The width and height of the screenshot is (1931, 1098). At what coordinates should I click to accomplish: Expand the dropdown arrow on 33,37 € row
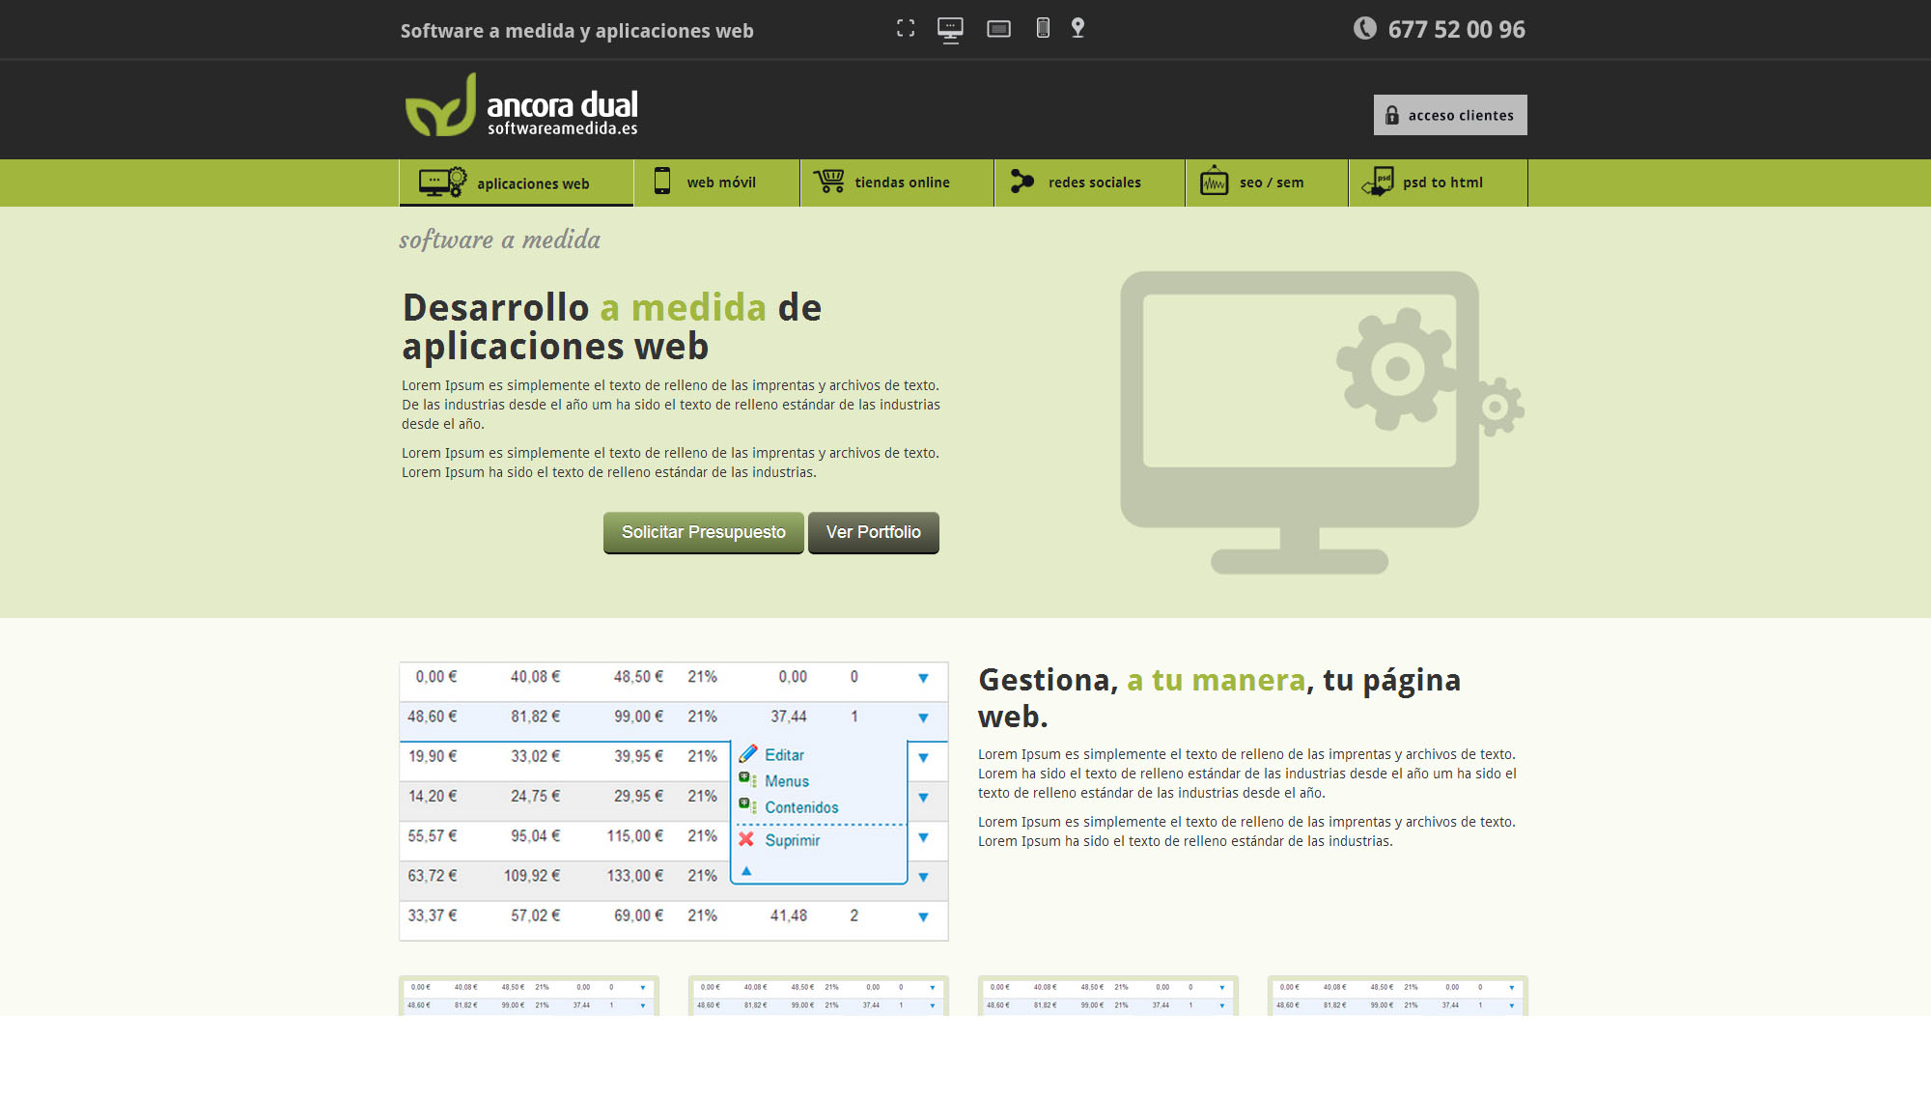pos(923,916)
